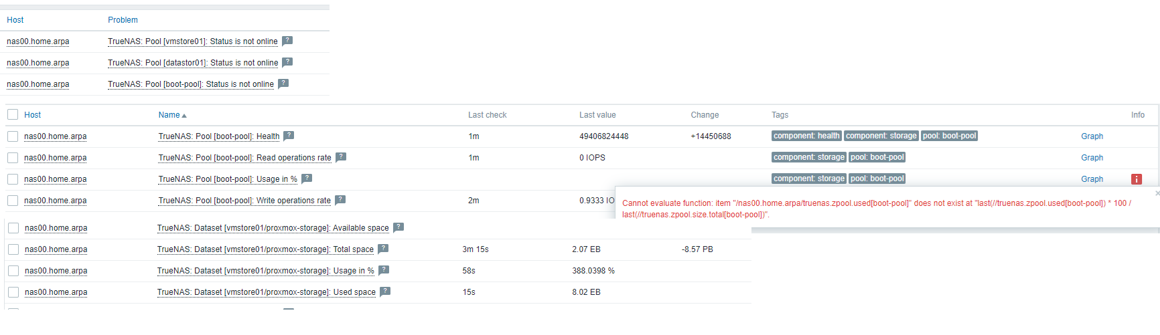
Task: Click help icon beside proxmox-storage Total space
Action: (383, 249)
